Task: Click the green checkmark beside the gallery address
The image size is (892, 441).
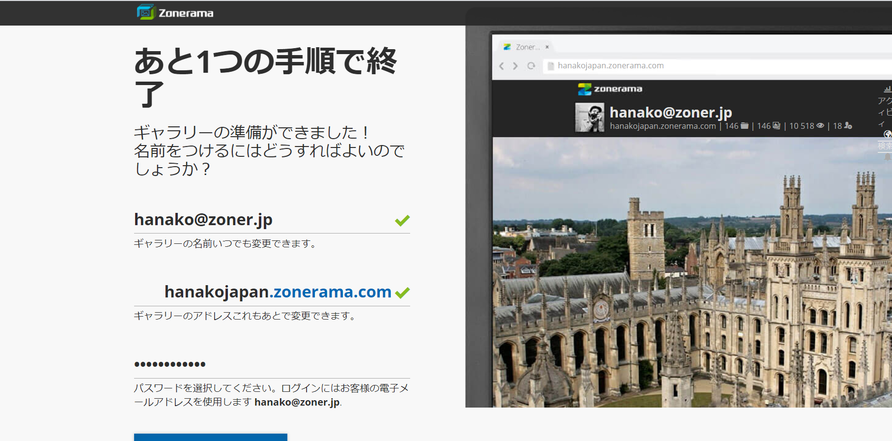Action: pyautogui.click(x=402, y=293)
